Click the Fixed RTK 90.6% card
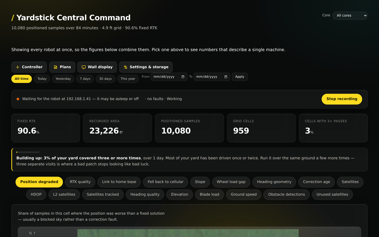Viewport: 379px width, 237px height. 45,128
